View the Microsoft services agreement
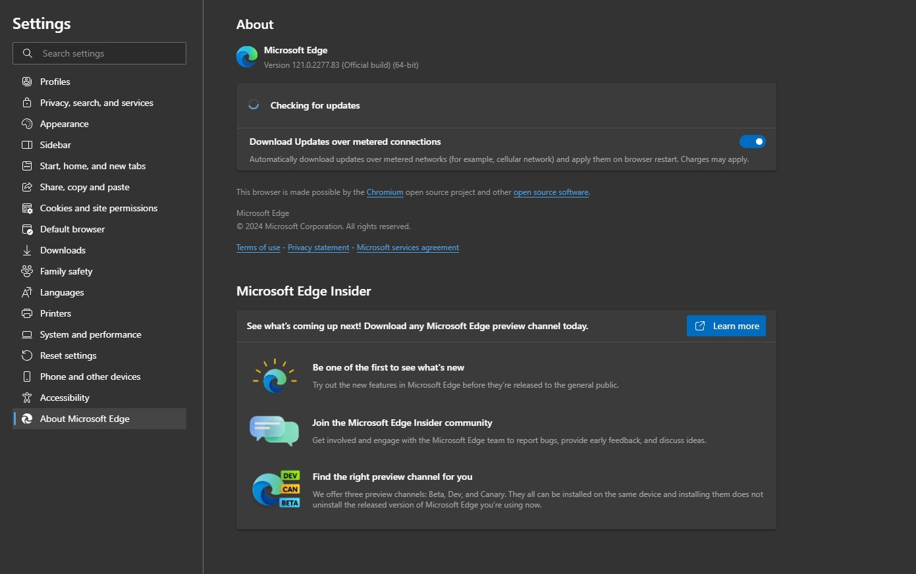 (x=407, y=247)
